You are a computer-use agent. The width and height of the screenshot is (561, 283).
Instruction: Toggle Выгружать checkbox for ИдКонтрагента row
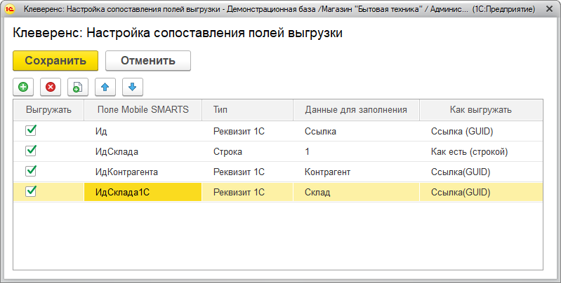click(31, 171)
